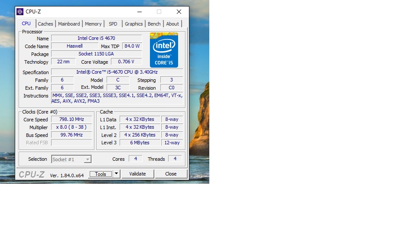Viewport: 416px width, 234px height.
Task: Click the Intel Core i5 logo badge
Action: 164,50
